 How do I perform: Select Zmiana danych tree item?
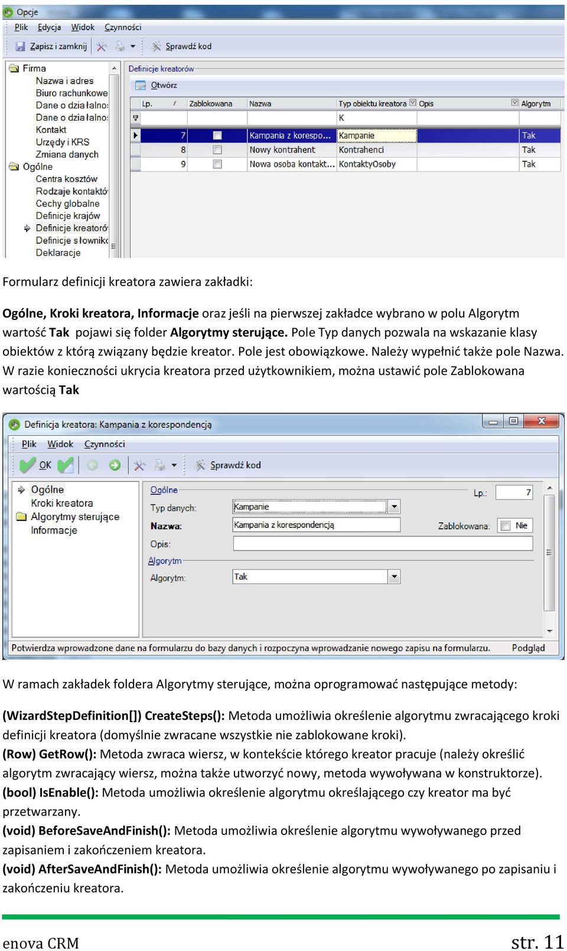(x=67, y=154)
